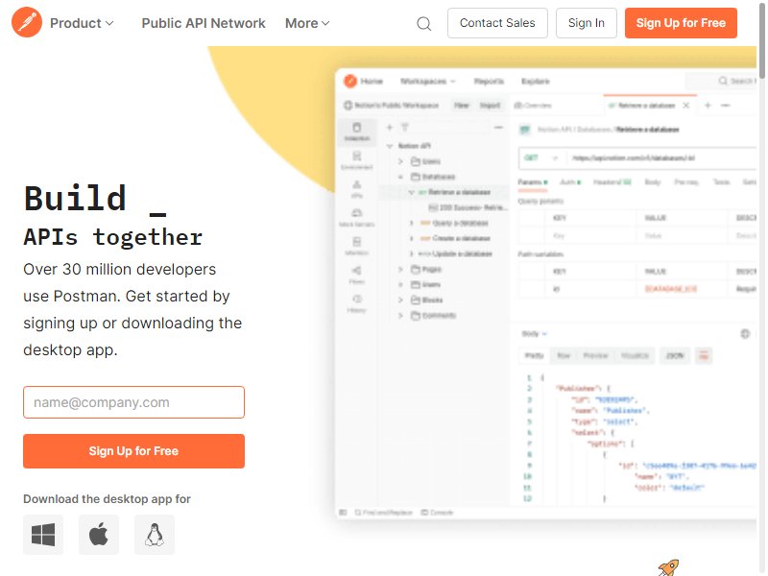
Task: Open the Product dropdown menu
Action: [x=82, y=23]
